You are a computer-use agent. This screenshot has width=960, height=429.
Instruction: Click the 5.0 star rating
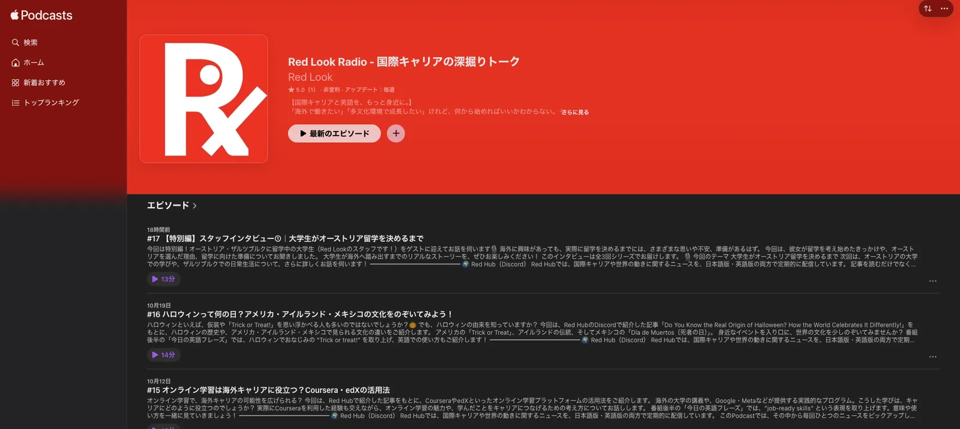click(301, 90)
